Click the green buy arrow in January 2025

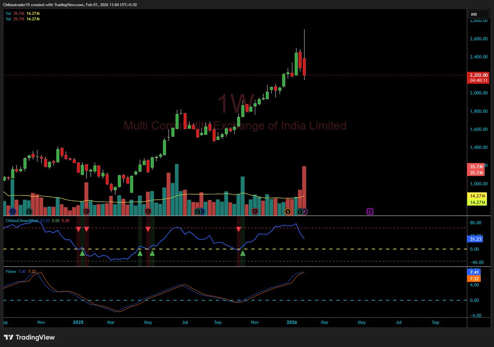pyautogui.click(x=82, y=254)
